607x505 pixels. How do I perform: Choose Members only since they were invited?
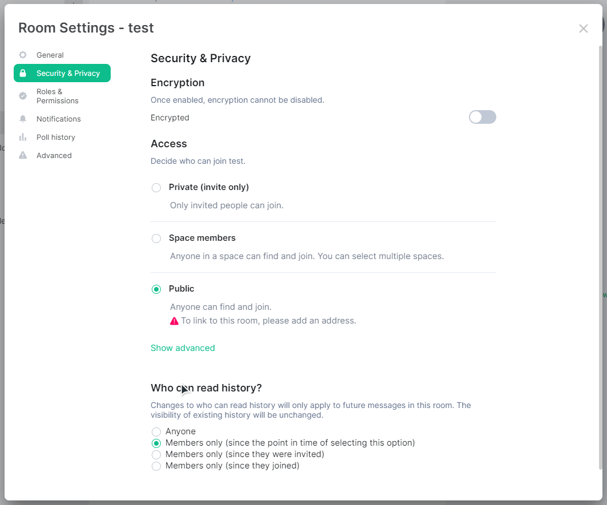pos(156,455)
